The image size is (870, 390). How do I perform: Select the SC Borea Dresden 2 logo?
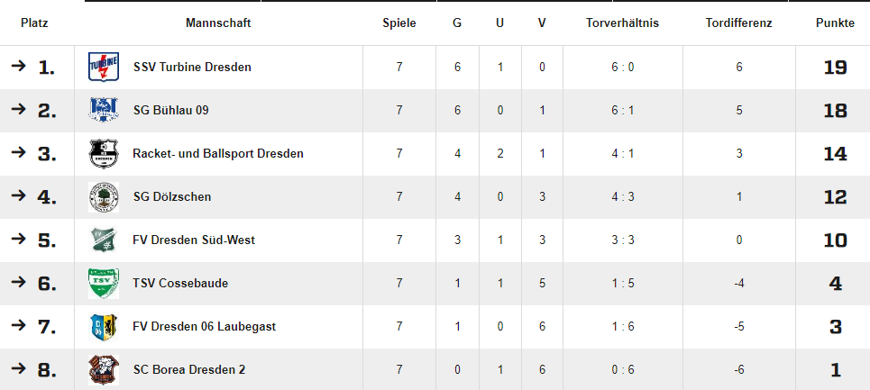coord(104,370)
